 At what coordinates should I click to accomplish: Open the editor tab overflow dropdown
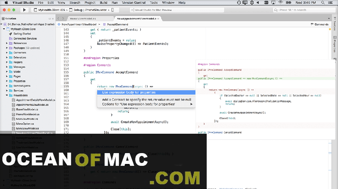[329, 19]
